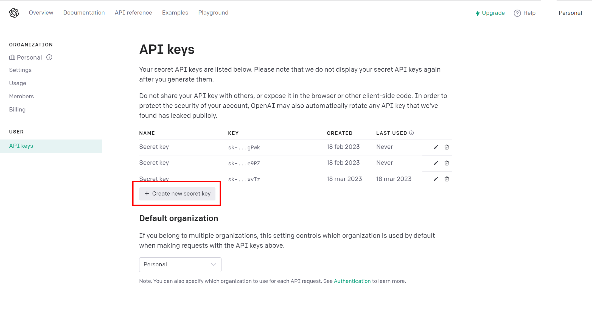Screen dimensions: 592x332
Task: Delete the key ending in gPwk
Action: (447, 147)
